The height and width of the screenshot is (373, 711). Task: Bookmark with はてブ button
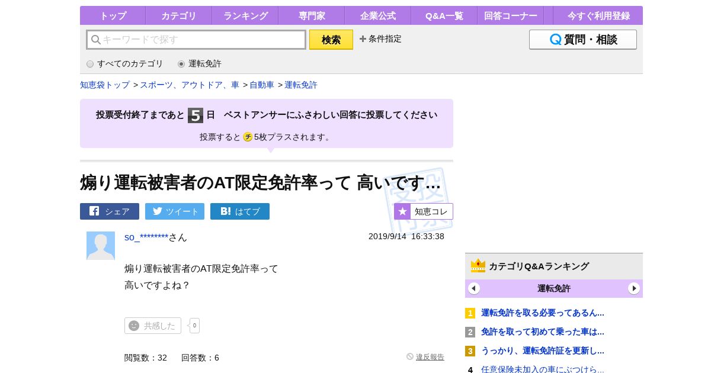(240, 211)
